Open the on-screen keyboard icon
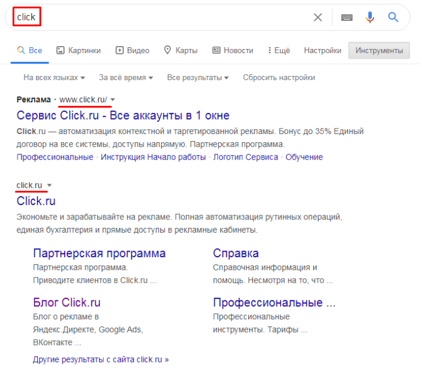Image resolution: width=422 pixels, height=369 pixels. click(347, 17)
